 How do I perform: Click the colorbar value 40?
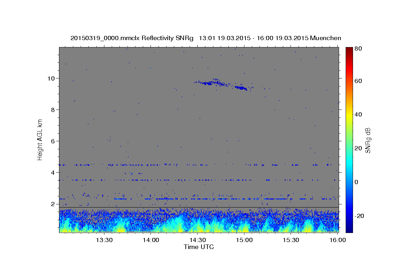pos(359,114)
